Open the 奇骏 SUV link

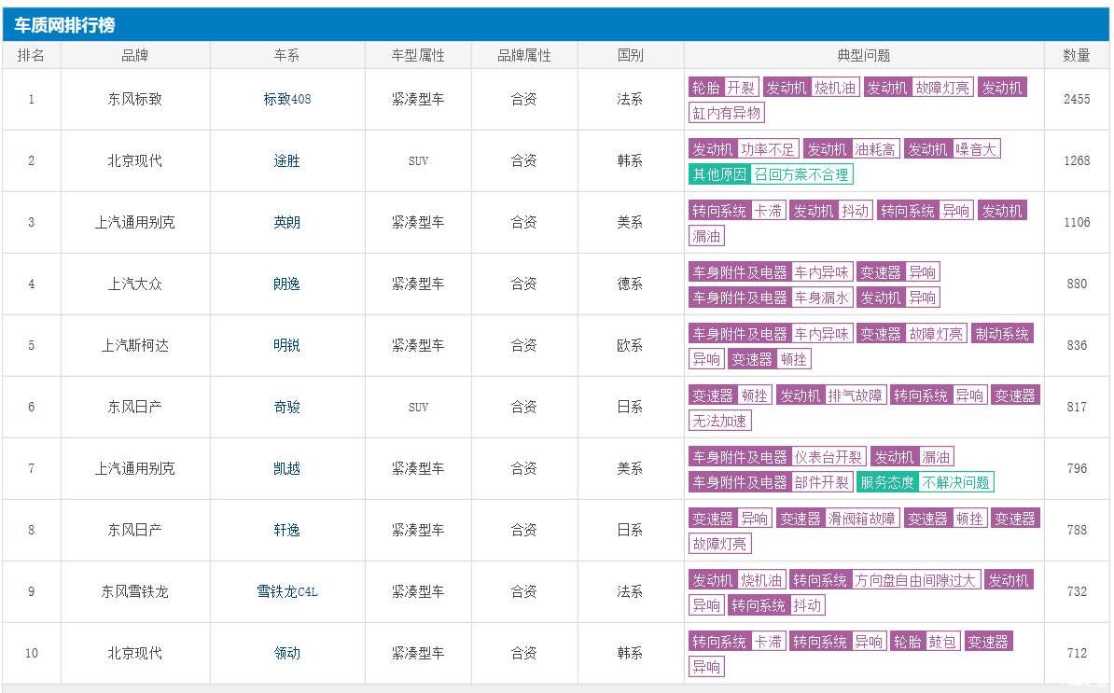pos(287,407)
